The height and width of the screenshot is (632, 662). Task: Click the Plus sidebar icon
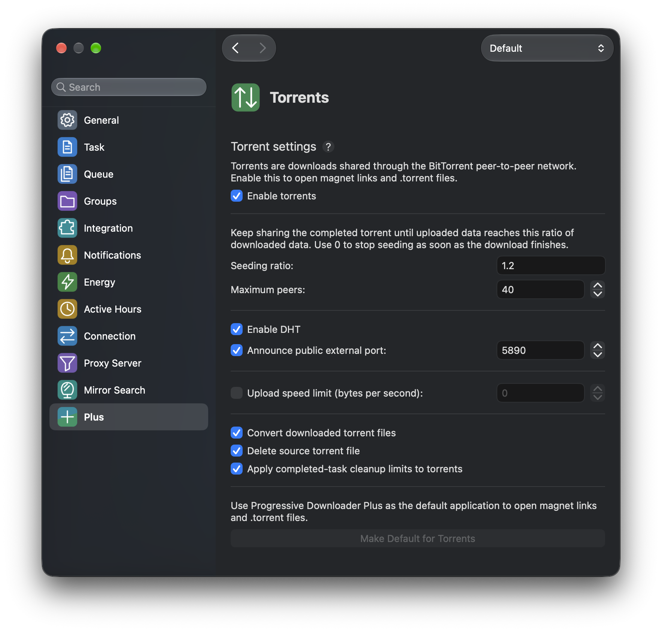pos(67,417)
